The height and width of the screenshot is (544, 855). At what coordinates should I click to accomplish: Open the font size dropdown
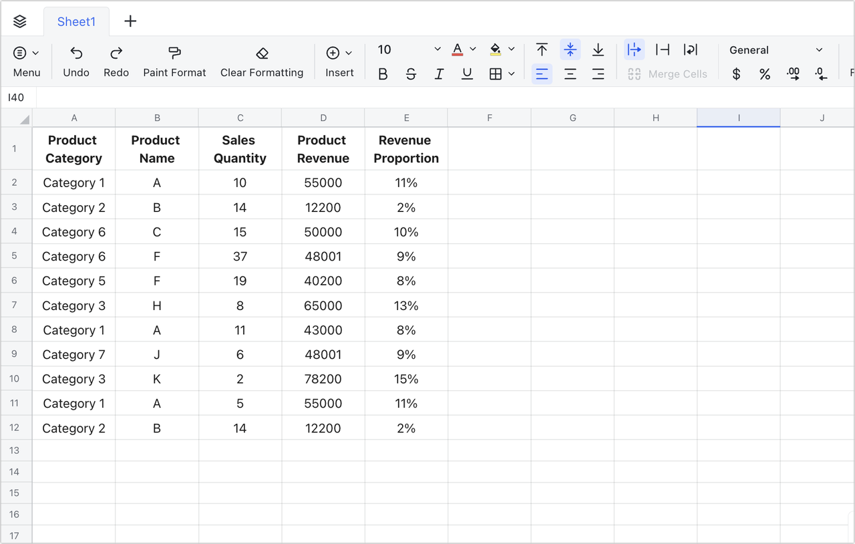[437, 49]
